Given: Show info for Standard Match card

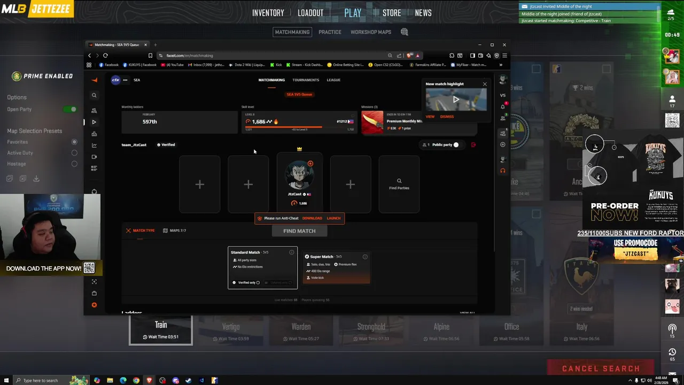Looking at the screenshot, I should tap(292, 252).
